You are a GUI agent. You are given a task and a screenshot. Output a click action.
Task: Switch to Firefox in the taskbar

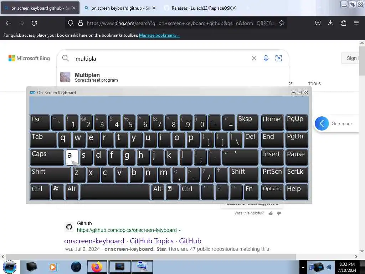coord(97,267)
